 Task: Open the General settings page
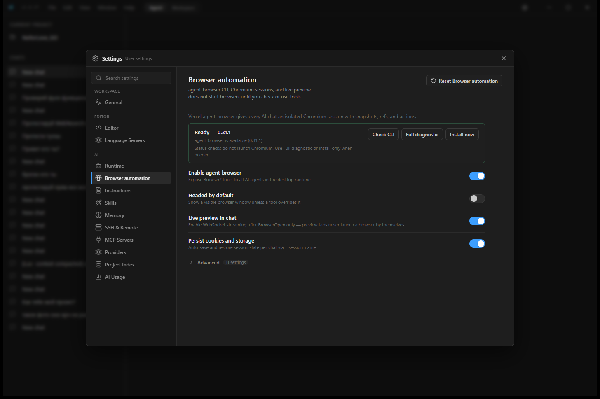131,103
